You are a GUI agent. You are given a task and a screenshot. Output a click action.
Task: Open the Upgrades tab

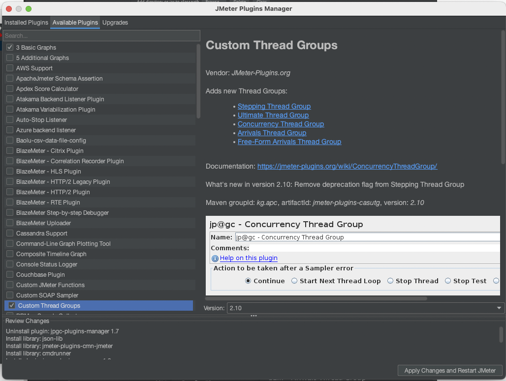[x=115, y=23]
